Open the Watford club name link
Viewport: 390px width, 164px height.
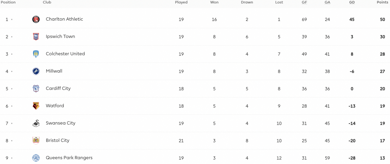click(55, 106)
